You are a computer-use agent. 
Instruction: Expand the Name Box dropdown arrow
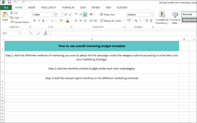coord(19,33)
